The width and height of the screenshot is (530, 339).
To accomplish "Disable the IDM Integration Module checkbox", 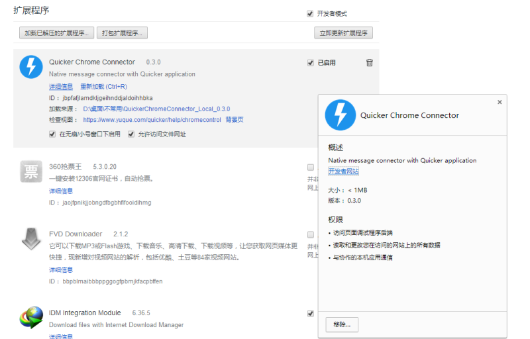I will click(311, 314).
